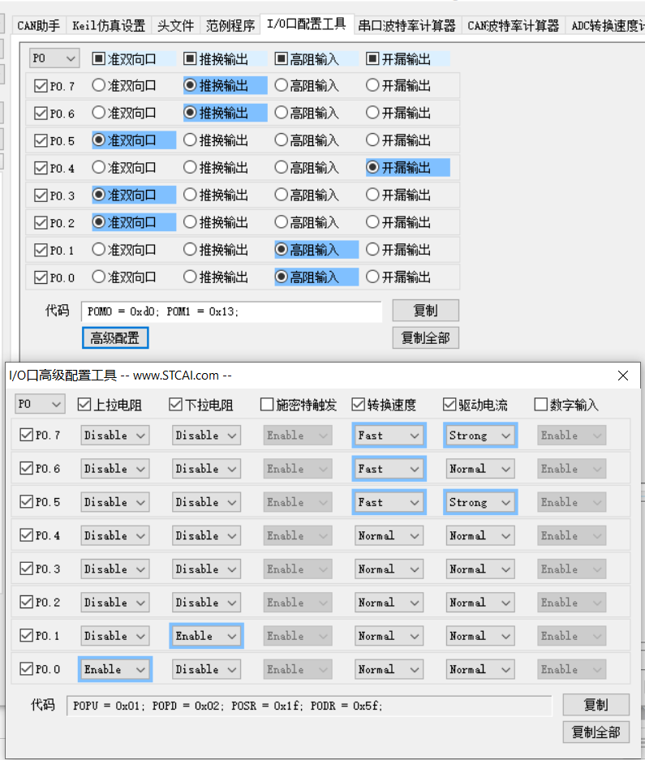Toggle the 上拉电阻 checkbox
This screenshot has width=645, height=760.
(x=84, y=404)
